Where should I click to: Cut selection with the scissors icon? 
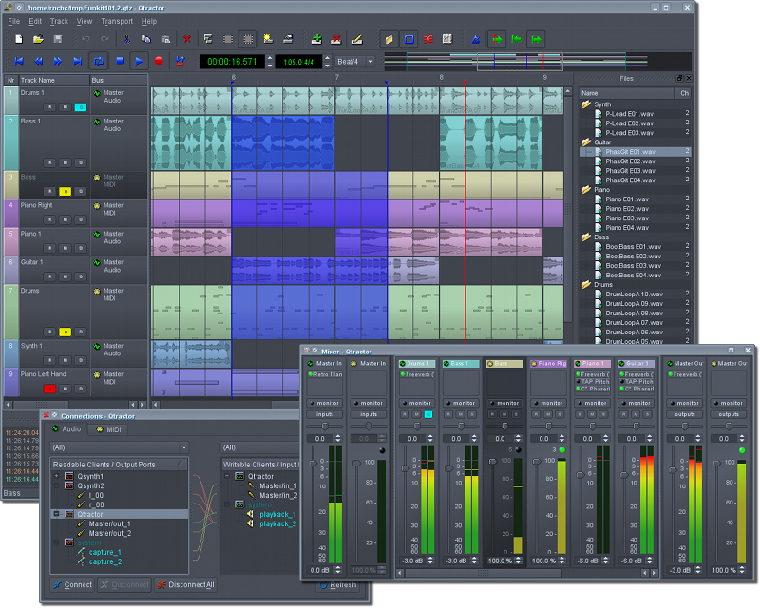(x=127, y=39)
